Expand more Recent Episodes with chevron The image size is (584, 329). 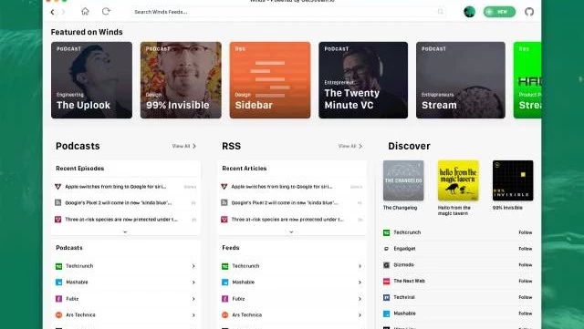tap(125, 231)
